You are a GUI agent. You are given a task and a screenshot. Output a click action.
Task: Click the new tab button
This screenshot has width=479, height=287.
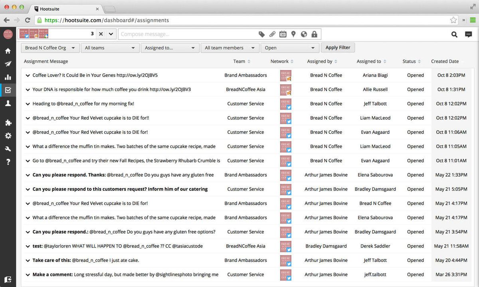110,9
